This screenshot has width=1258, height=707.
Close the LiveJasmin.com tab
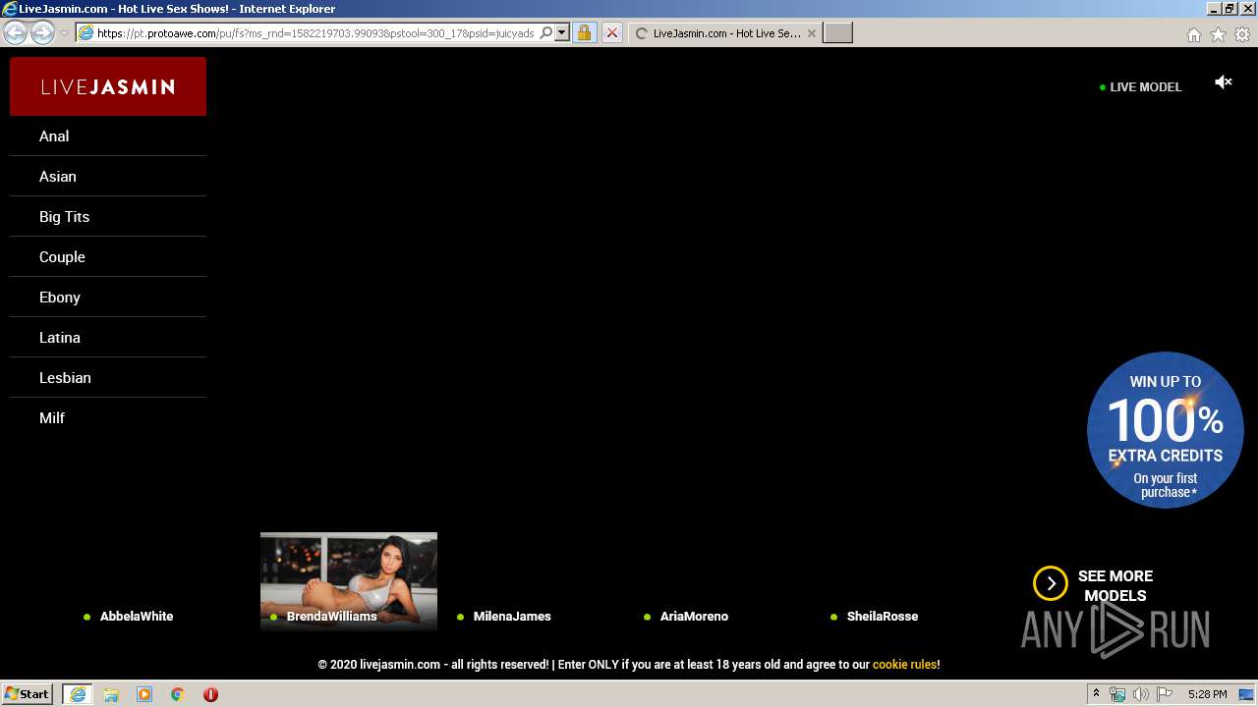tap(811, 32)
